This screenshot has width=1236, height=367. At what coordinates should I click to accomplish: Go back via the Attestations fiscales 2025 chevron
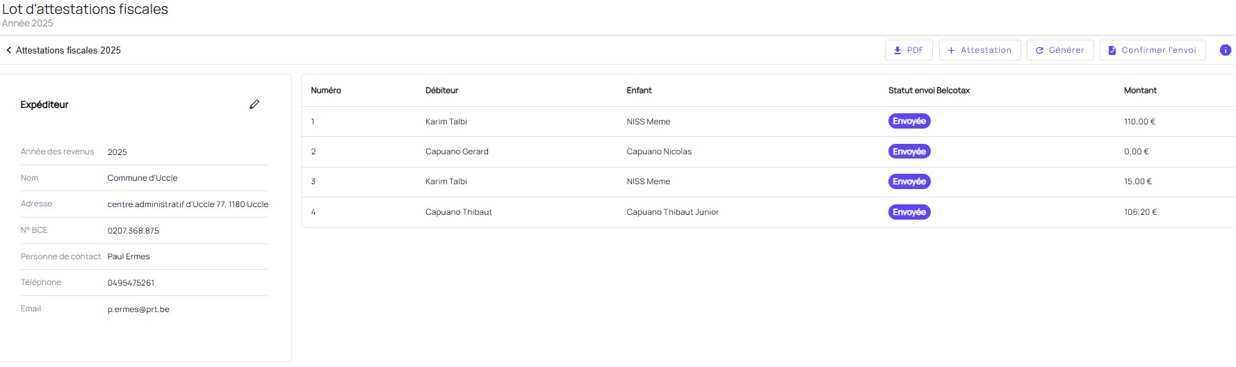click(x=9, y=50)
